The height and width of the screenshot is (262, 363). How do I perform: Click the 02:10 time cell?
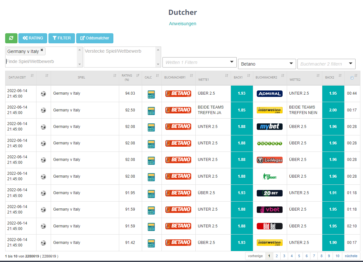352,226
